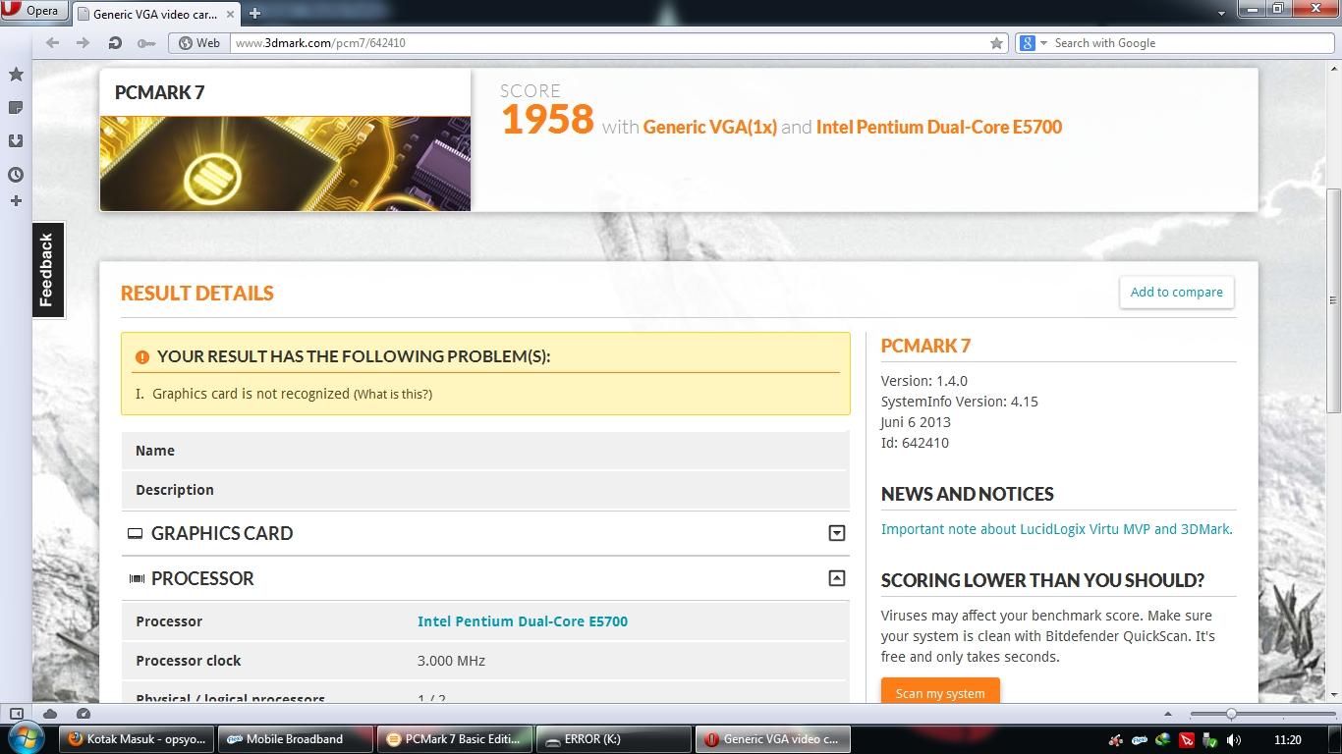Open the Feedback side tab
1342x754 pixels.
[x=47, y=270]
